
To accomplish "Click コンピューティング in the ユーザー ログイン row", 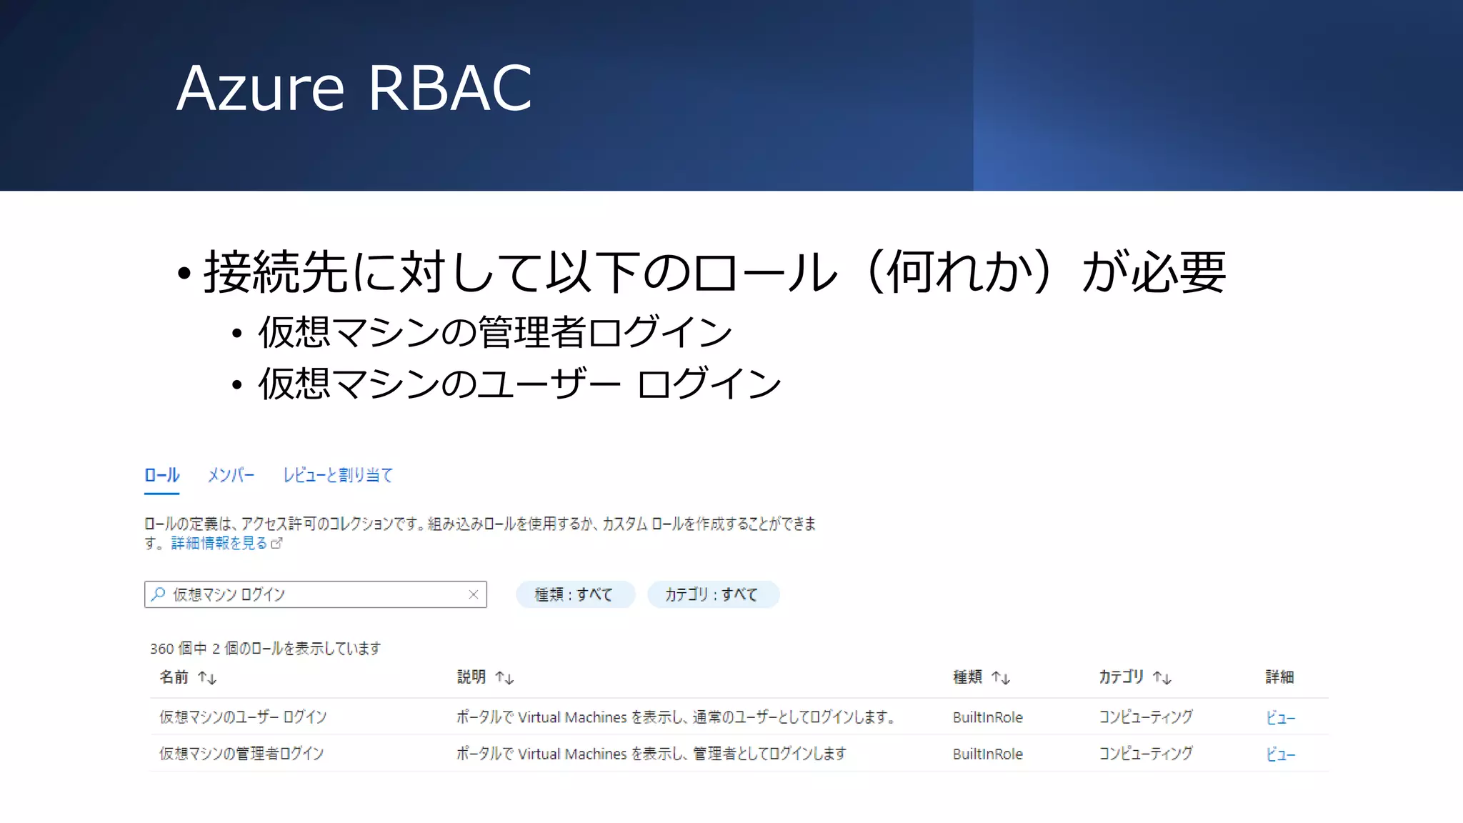I will point(1146,717).
